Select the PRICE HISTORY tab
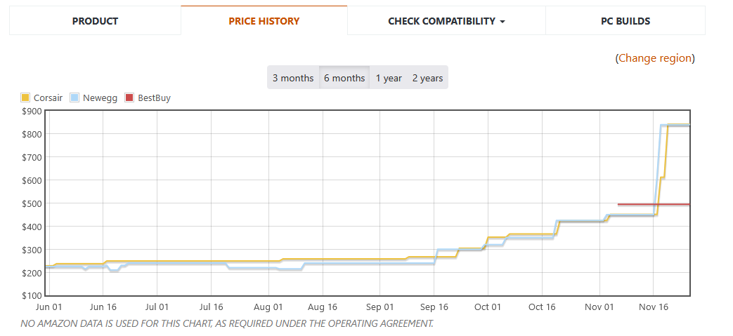Image resolution: width=733 pixels, height=336 pixels. pos(264,21)
